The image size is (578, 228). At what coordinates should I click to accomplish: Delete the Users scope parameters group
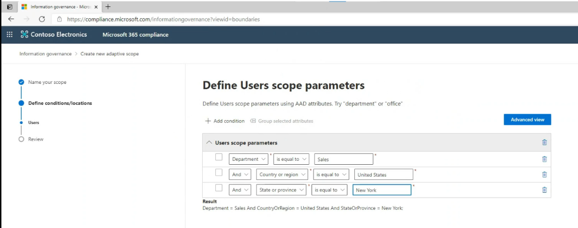pyautogui.click(x=544, y=143)
